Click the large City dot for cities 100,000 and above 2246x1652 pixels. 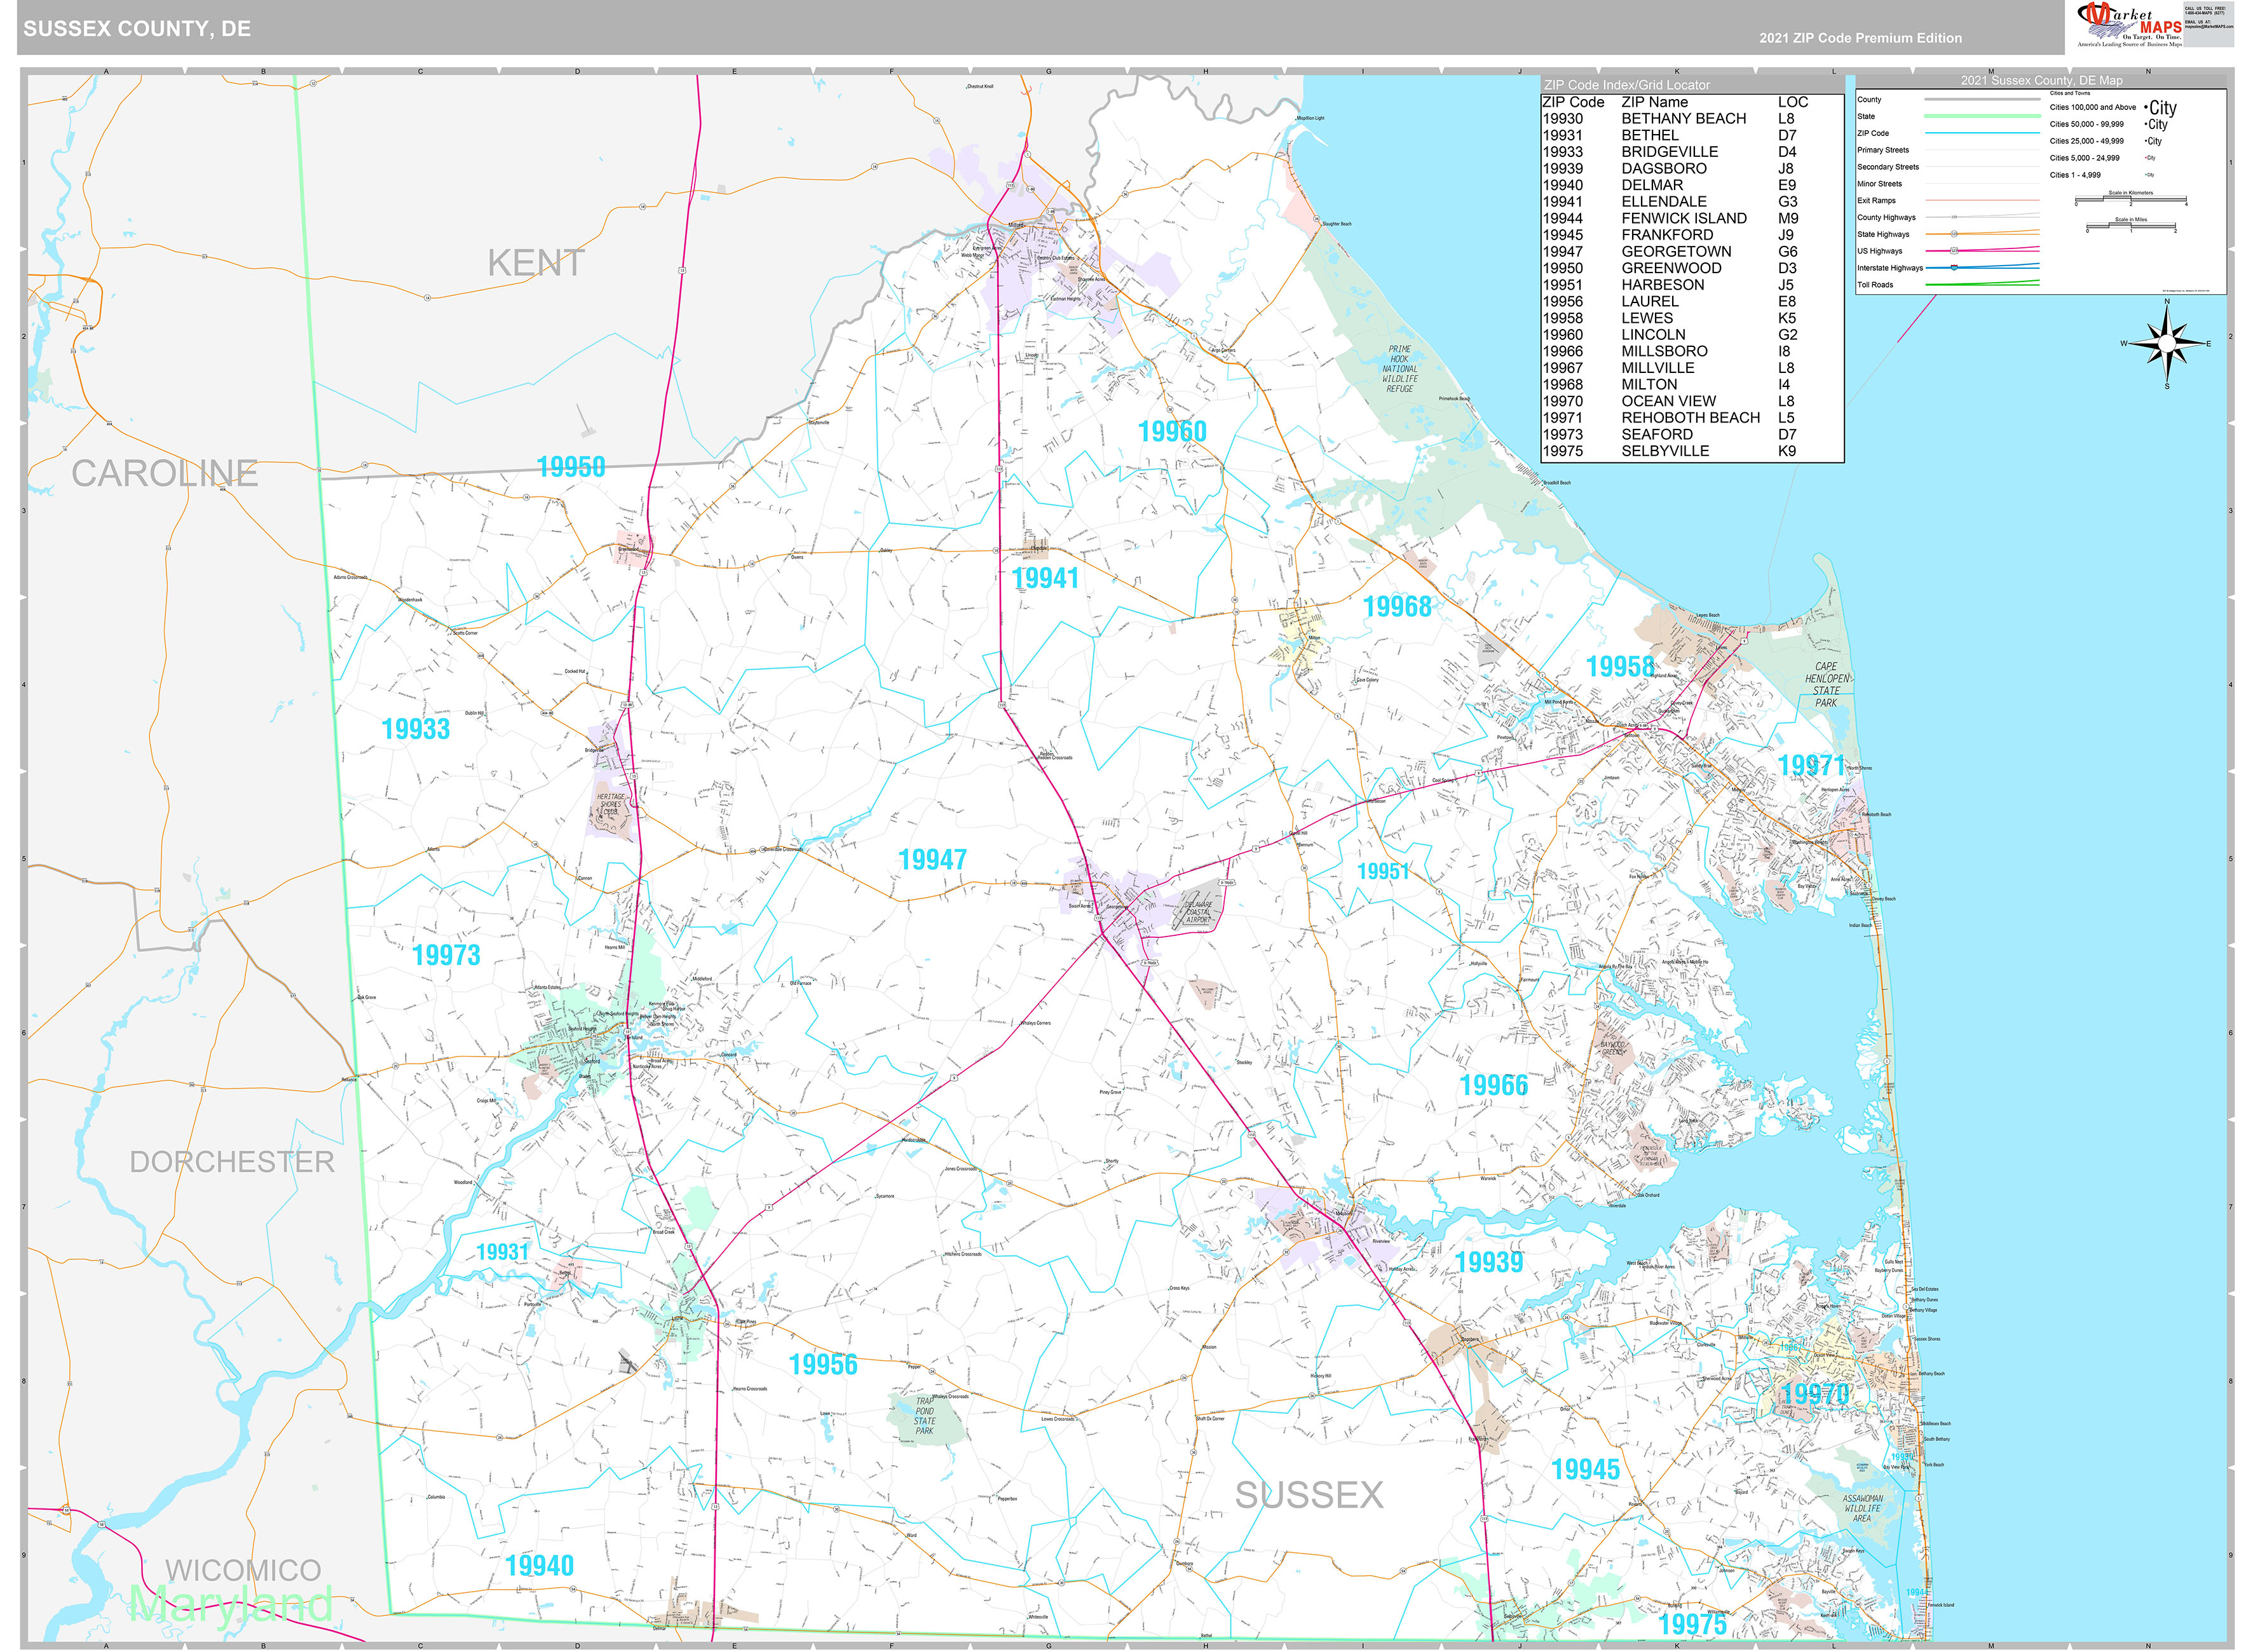click(2146, 108)
